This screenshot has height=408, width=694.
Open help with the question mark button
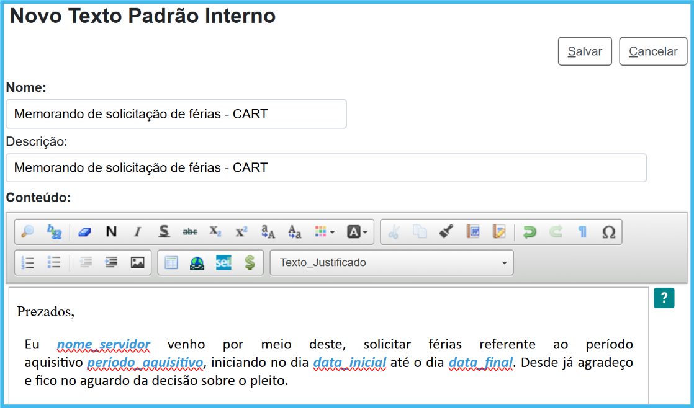[x=664, y=298]
